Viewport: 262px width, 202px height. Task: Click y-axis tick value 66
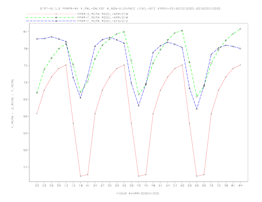tap(25, 116)
